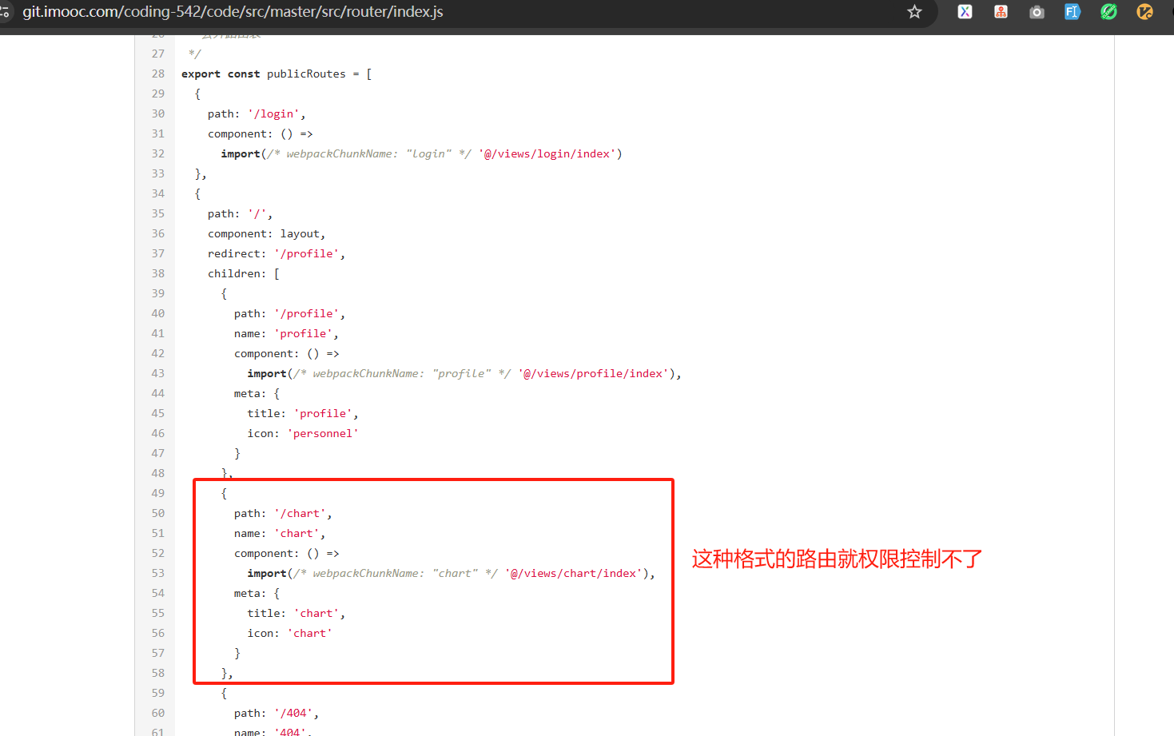Click line number 54
The image size is (1174, 736).
pyautogui.click(x=158, y=593)
